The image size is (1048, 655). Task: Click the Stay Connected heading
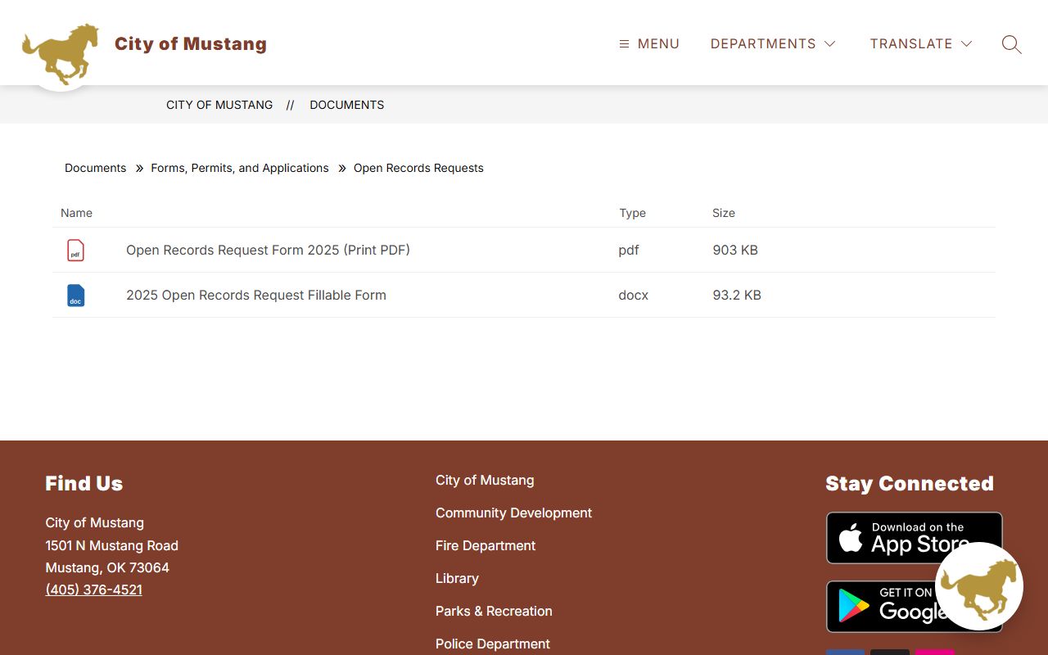[910, 483]
